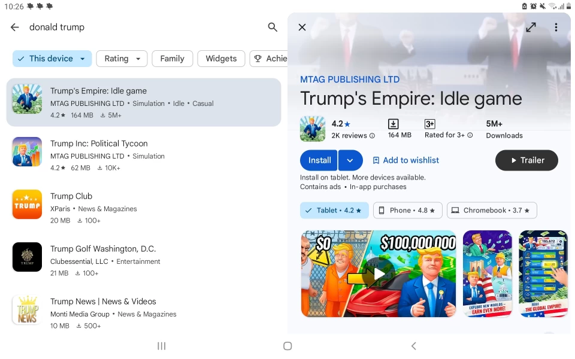Tap the info icon beside 2K reviews
Screen dimensions: 575x359
pos(372,136)
